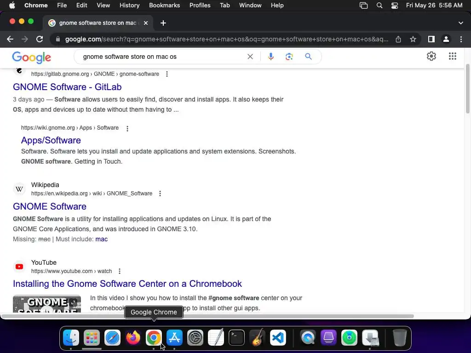
Task: Share this page from address bar
Action: tap(398, 39)
